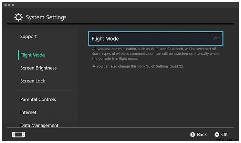This screenshot has height=143, width=241.
Task: Open Support in the sidebar
Action: [x=29, y=36]
